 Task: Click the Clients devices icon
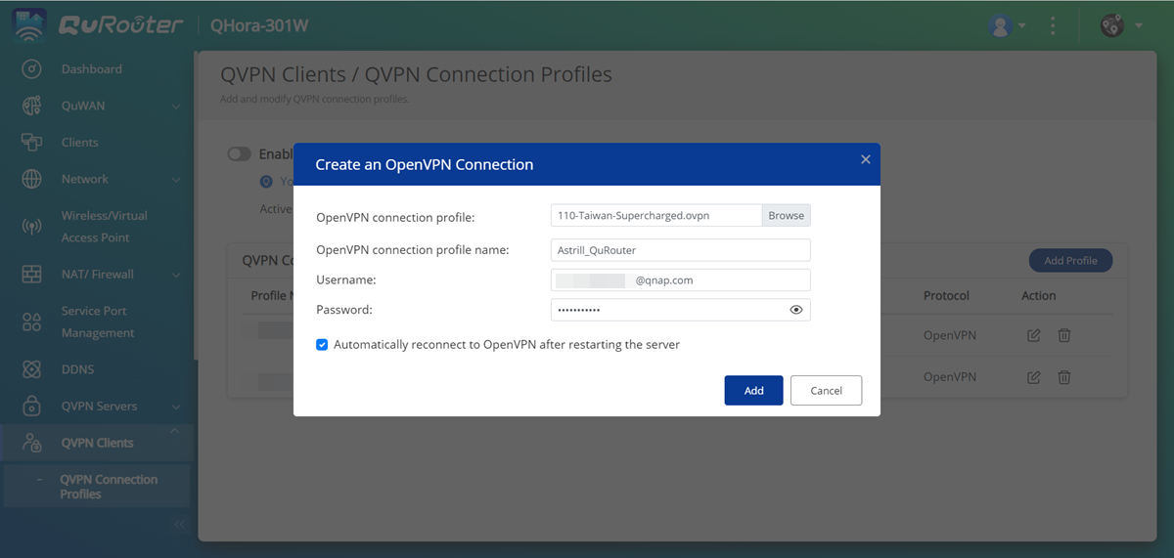point(31,142)
